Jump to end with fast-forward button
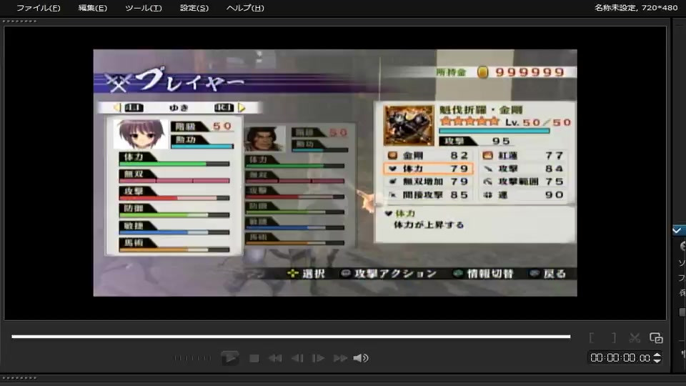 point(340,358)
